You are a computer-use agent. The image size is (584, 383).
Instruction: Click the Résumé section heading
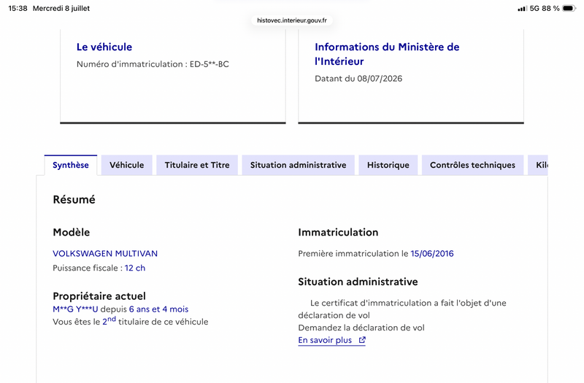[x=74, y=199]
